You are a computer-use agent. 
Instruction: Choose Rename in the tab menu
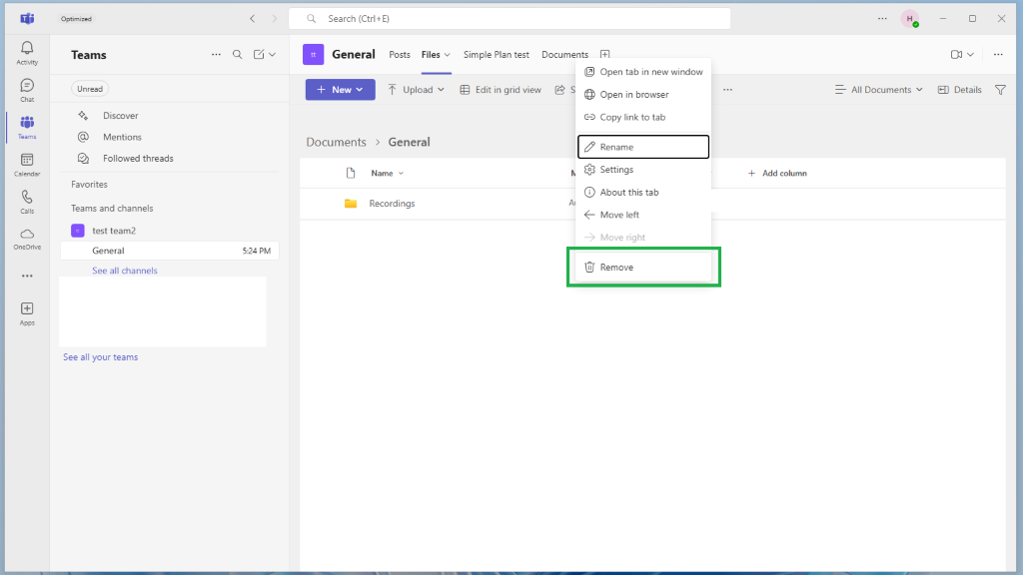tap(643, 147)
